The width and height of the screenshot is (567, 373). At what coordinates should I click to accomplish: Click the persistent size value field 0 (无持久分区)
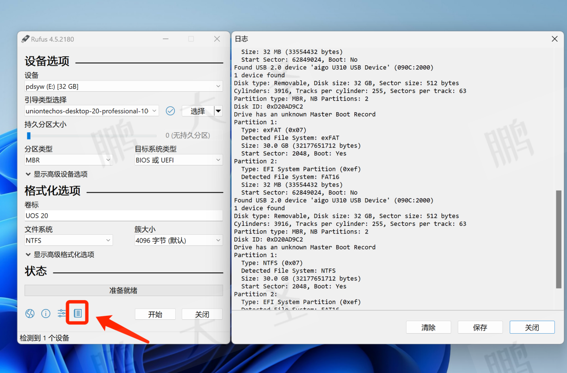point(188,136)
